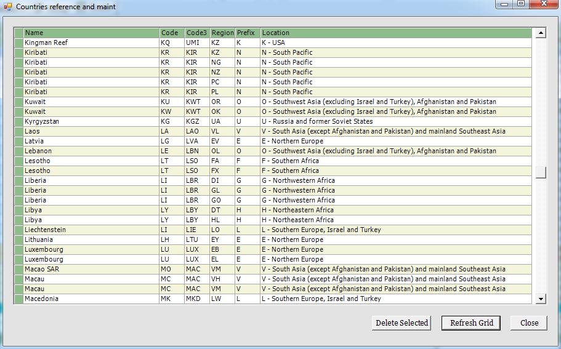Image resolution: width=561 pixels, height=349 pixels.
Task: Click the scrollbar down arrow
Action: coord(541,299)
